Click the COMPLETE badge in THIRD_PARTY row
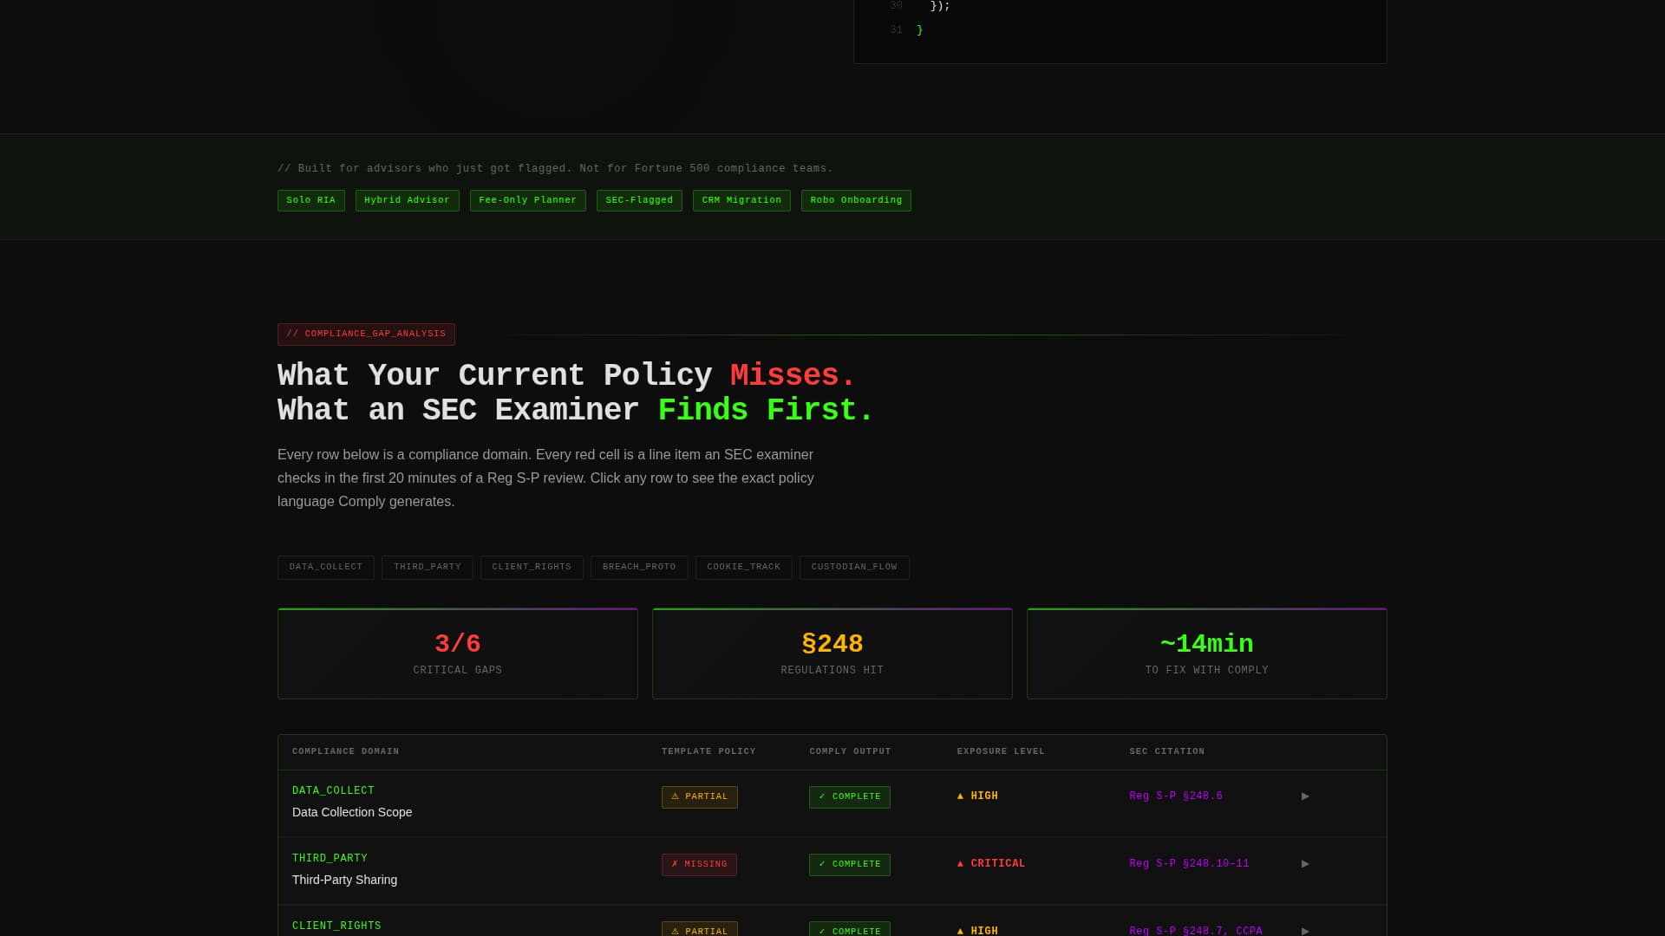The image size is (1665, 936). pyautogui.click(x=850, y=865)
